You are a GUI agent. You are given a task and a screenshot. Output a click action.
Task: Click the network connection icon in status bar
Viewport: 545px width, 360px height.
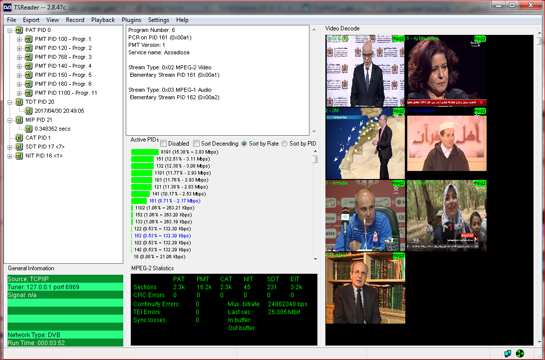(x=508, y=353)
